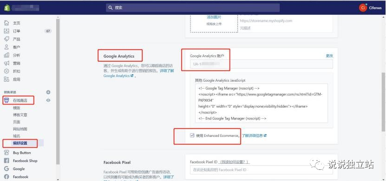The image size is (386, 181).
Task: Open 网站地图 under online store
Action: pos(20,129)
